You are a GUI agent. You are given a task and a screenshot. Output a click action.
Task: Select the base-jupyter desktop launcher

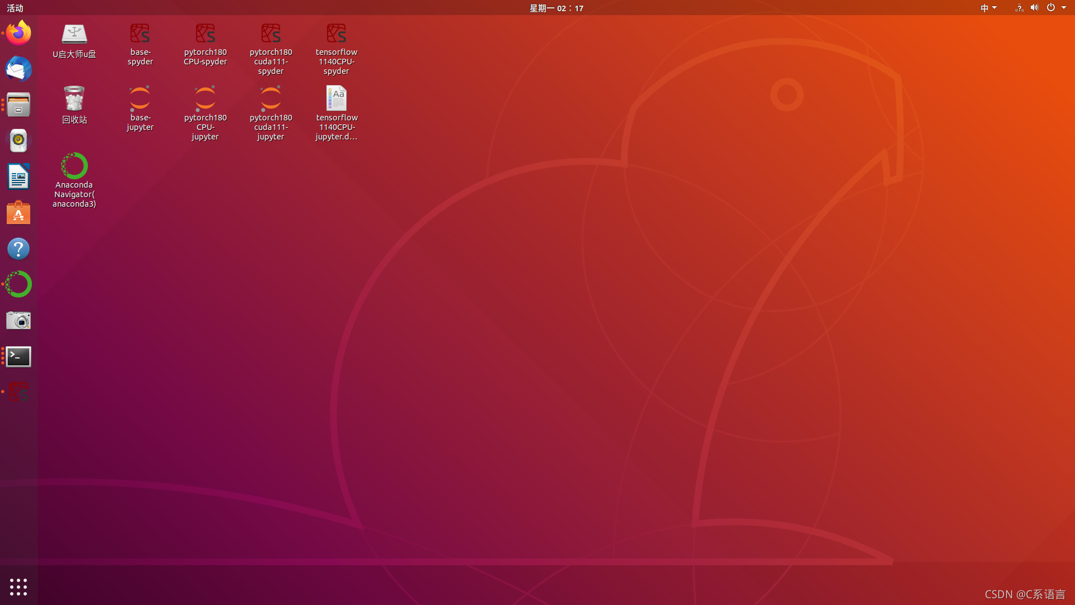click(x=140, y=109)
